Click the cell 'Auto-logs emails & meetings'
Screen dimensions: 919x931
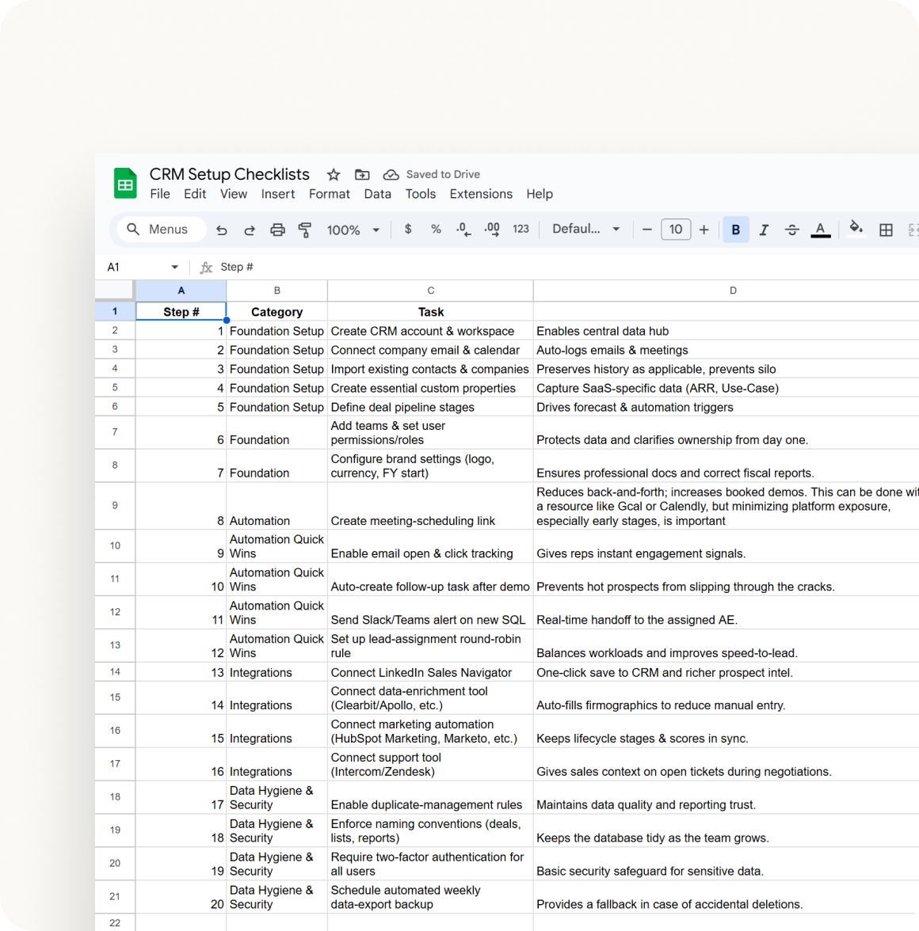(726, 350)
